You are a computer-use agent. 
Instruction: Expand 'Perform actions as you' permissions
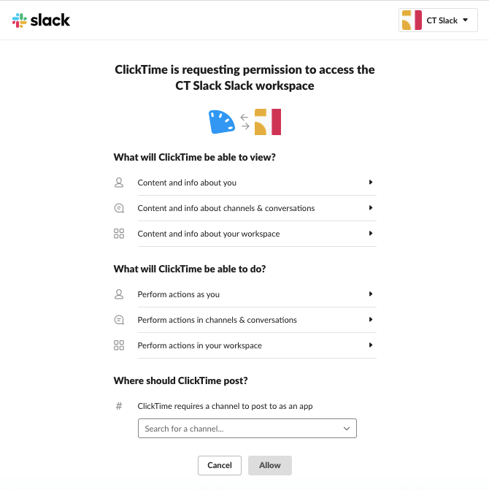click(x=371, y=294)
